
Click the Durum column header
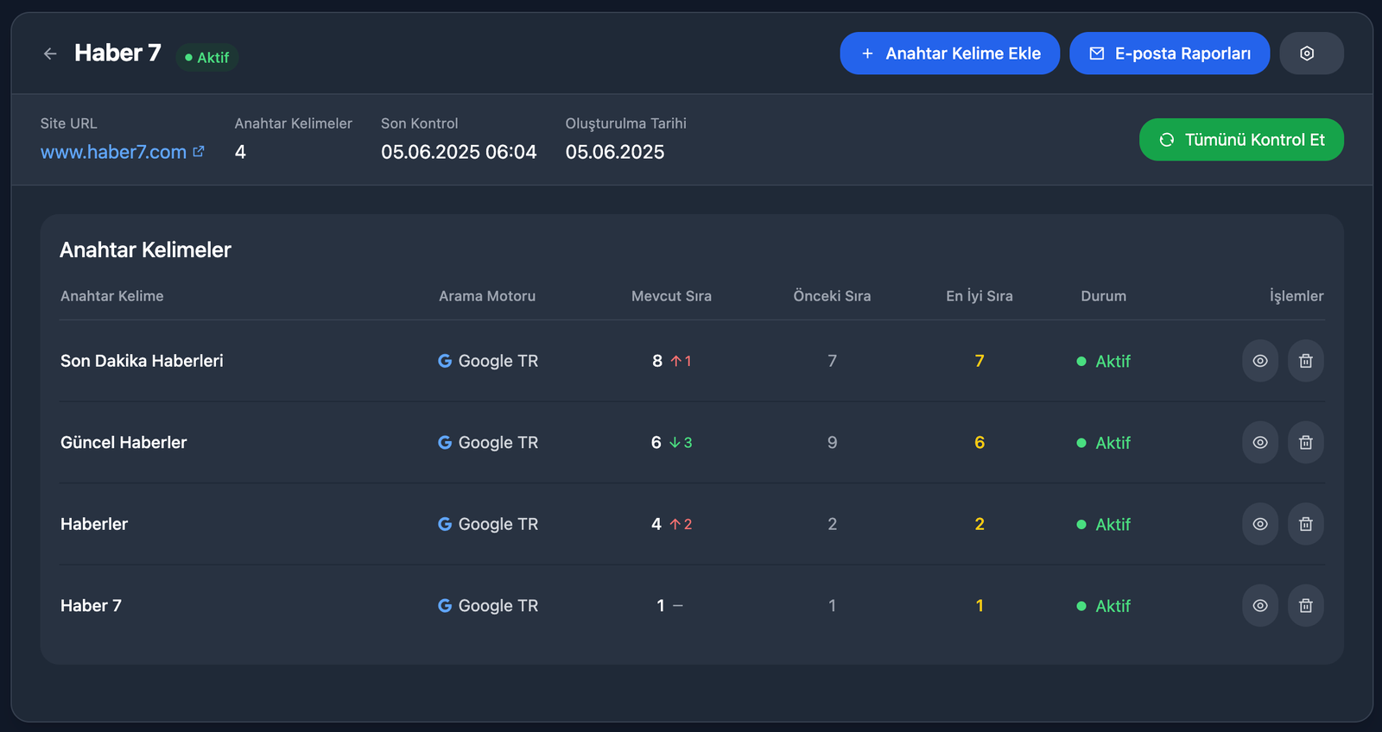point(1103,296)
